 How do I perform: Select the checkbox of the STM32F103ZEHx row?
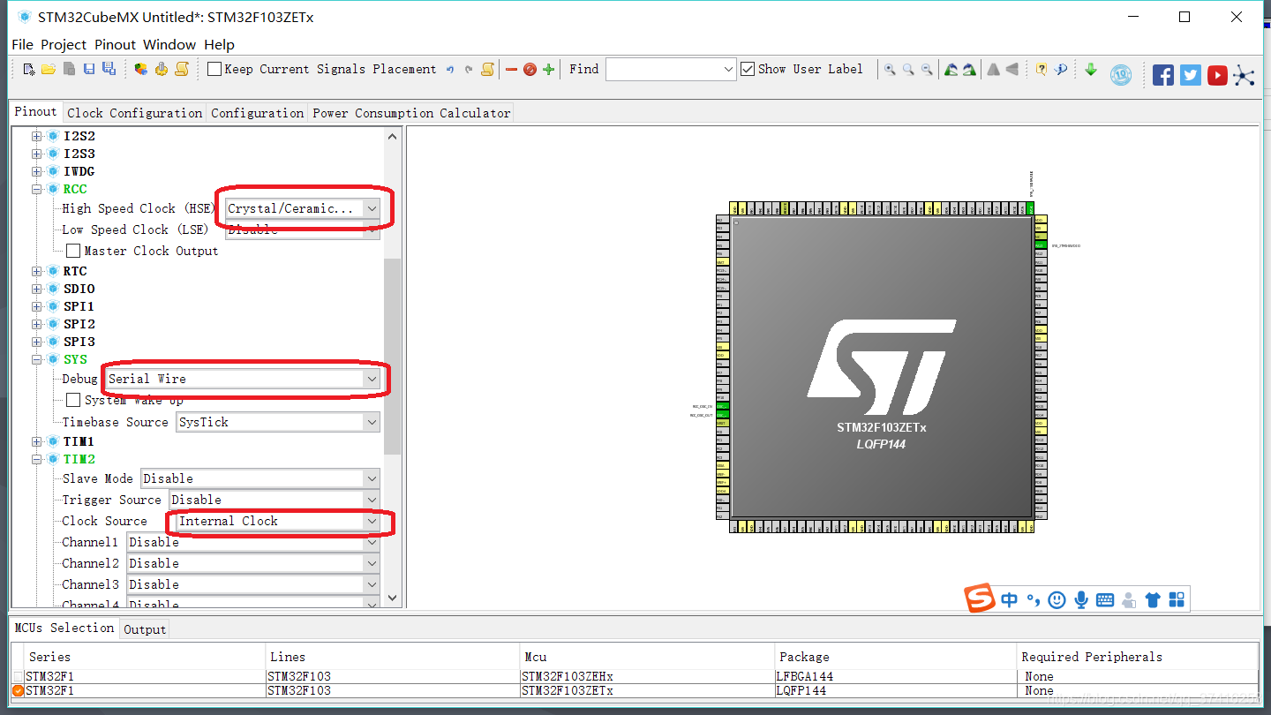pos(18,676)
